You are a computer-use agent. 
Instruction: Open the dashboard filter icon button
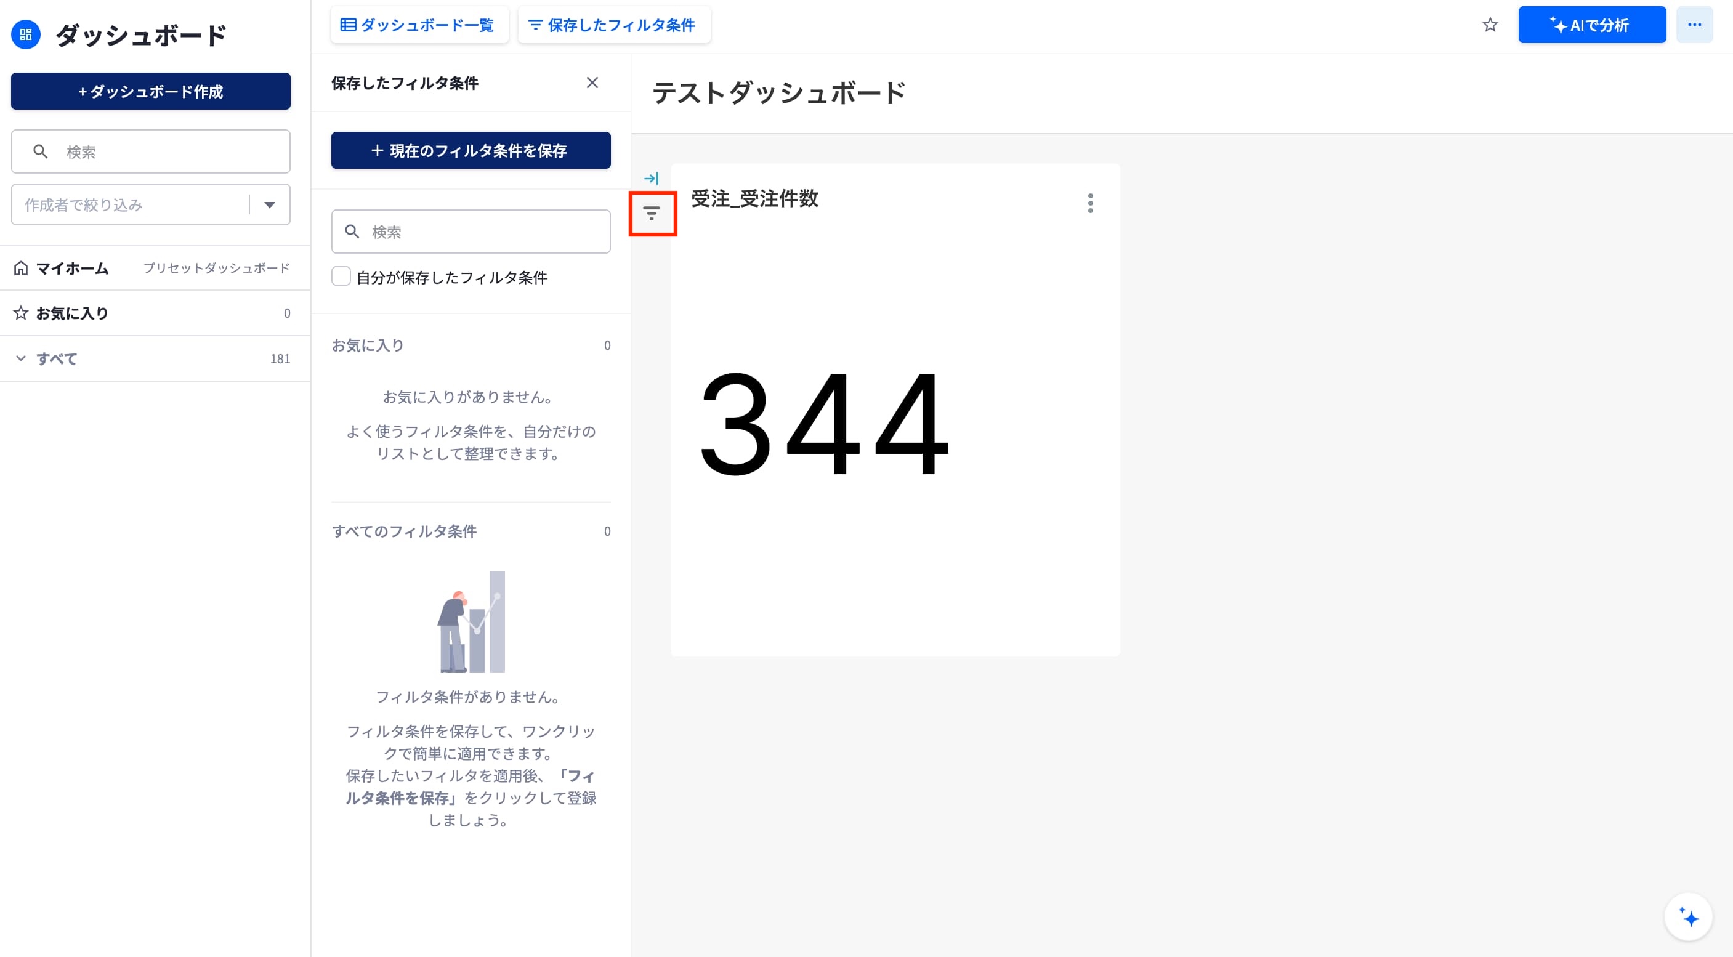click(x=652, y=214)
